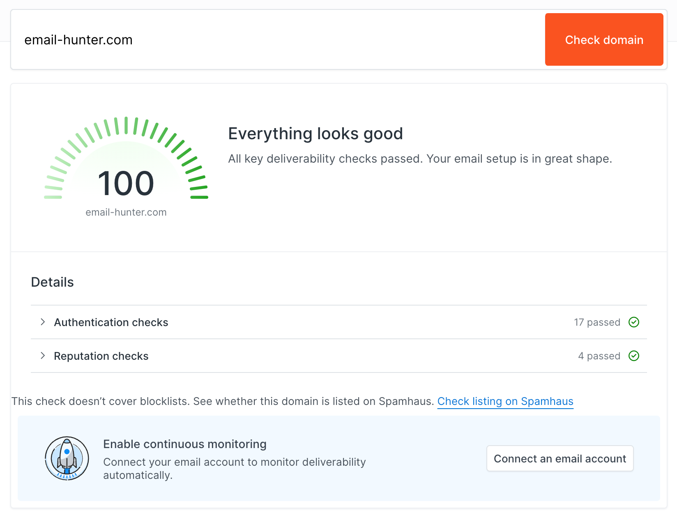Click Connect your email account description text

click(235, 469)
